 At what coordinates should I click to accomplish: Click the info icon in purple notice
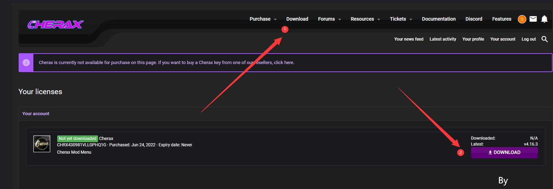click(x=26, y=63)
